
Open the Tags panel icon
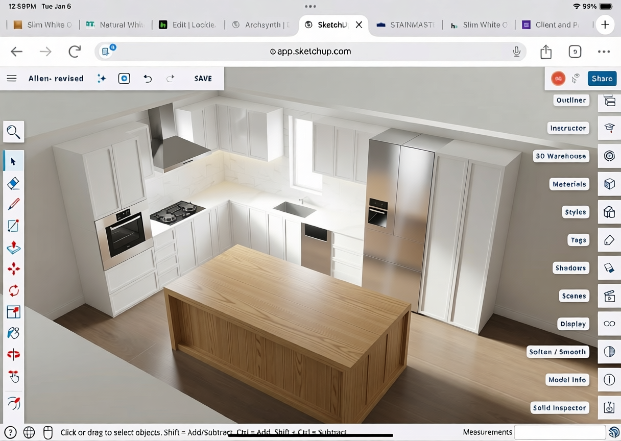609,240
